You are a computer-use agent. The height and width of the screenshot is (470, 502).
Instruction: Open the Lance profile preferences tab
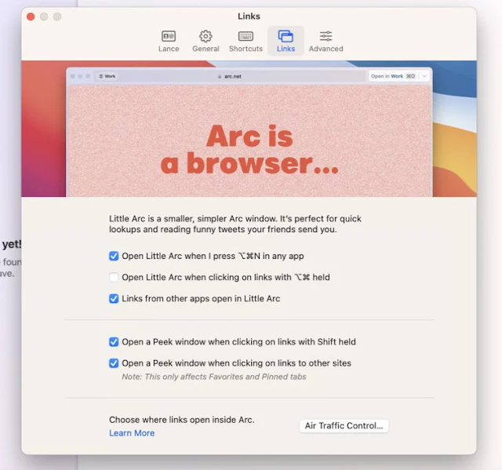[169, 41]
